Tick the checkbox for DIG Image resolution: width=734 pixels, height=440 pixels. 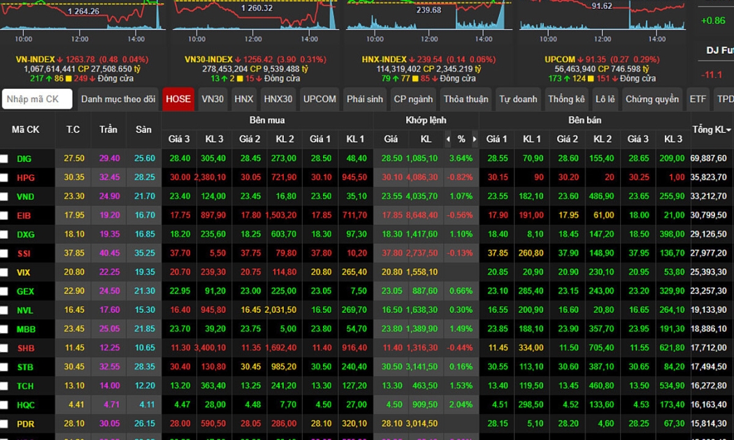[x=4, y=159]
